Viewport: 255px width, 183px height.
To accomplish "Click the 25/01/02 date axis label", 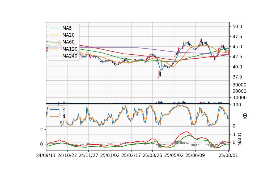I will click(x=110, y=155).
